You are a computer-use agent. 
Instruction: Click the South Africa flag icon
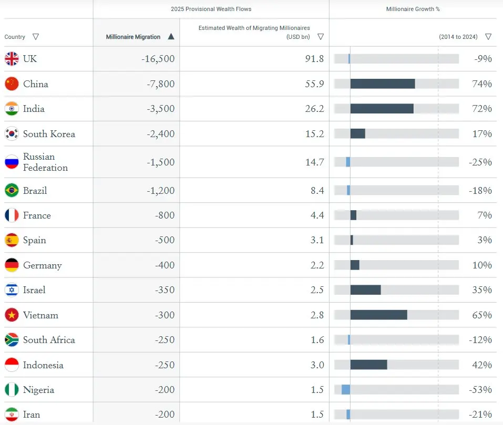[12, 340]
